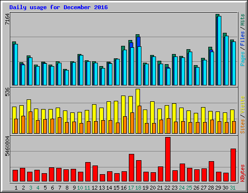Click day 31 on the date axis
Screen dimensions: 248x193
tap(232, 188)
